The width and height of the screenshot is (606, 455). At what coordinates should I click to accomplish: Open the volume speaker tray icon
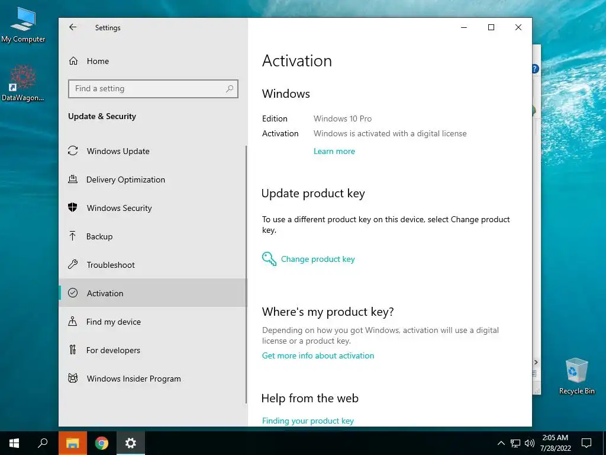coord(530,443)
